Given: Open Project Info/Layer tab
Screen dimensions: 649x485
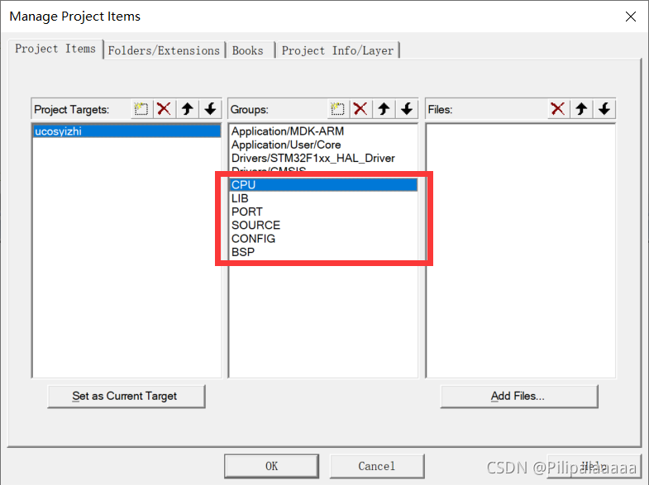Looking at the screenshot, I should [337, 50].
